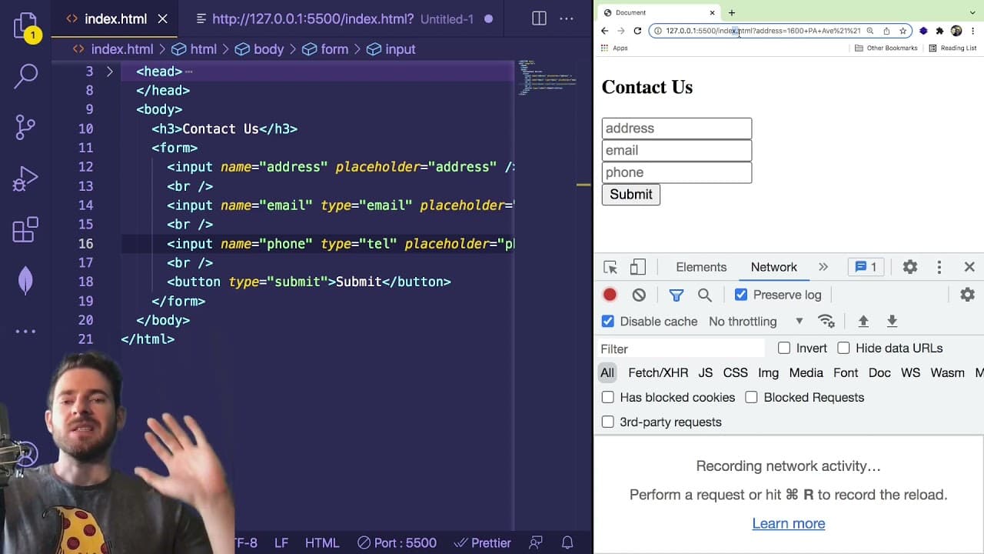The width and height of the screenshot is (984, 554).
Task: Clear the network log
Action: (x=639, y=295)
